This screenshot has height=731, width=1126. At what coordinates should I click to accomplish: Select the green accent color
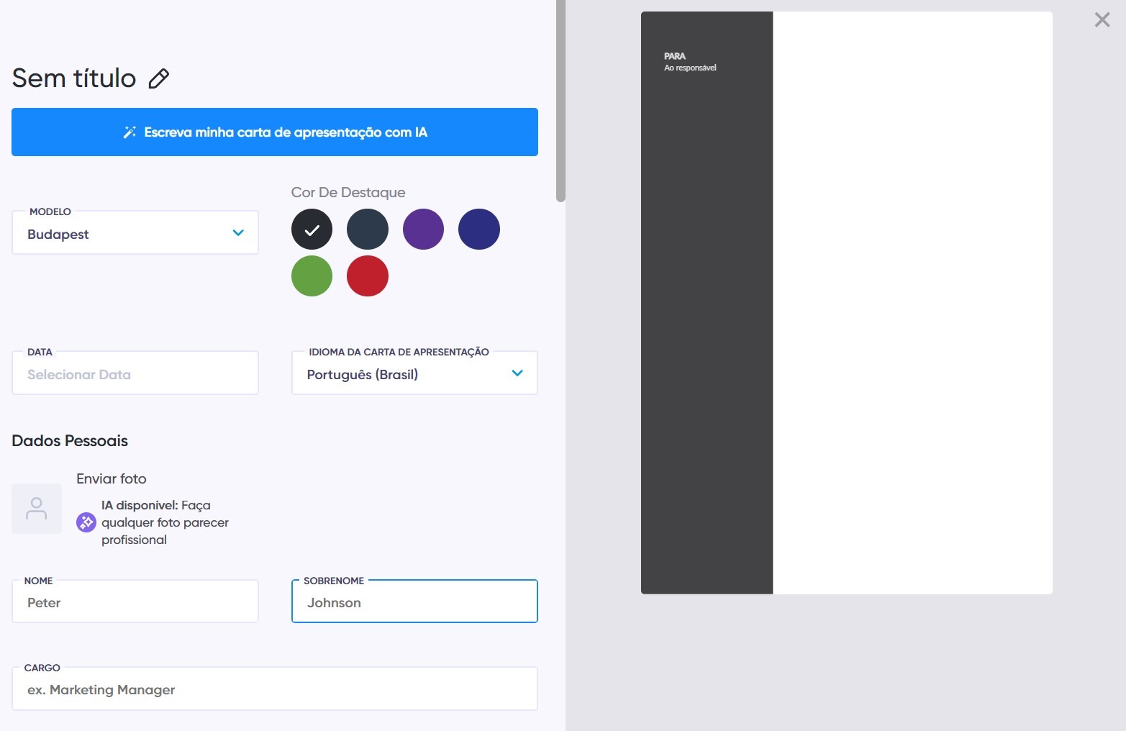click(x=312, y=276)
